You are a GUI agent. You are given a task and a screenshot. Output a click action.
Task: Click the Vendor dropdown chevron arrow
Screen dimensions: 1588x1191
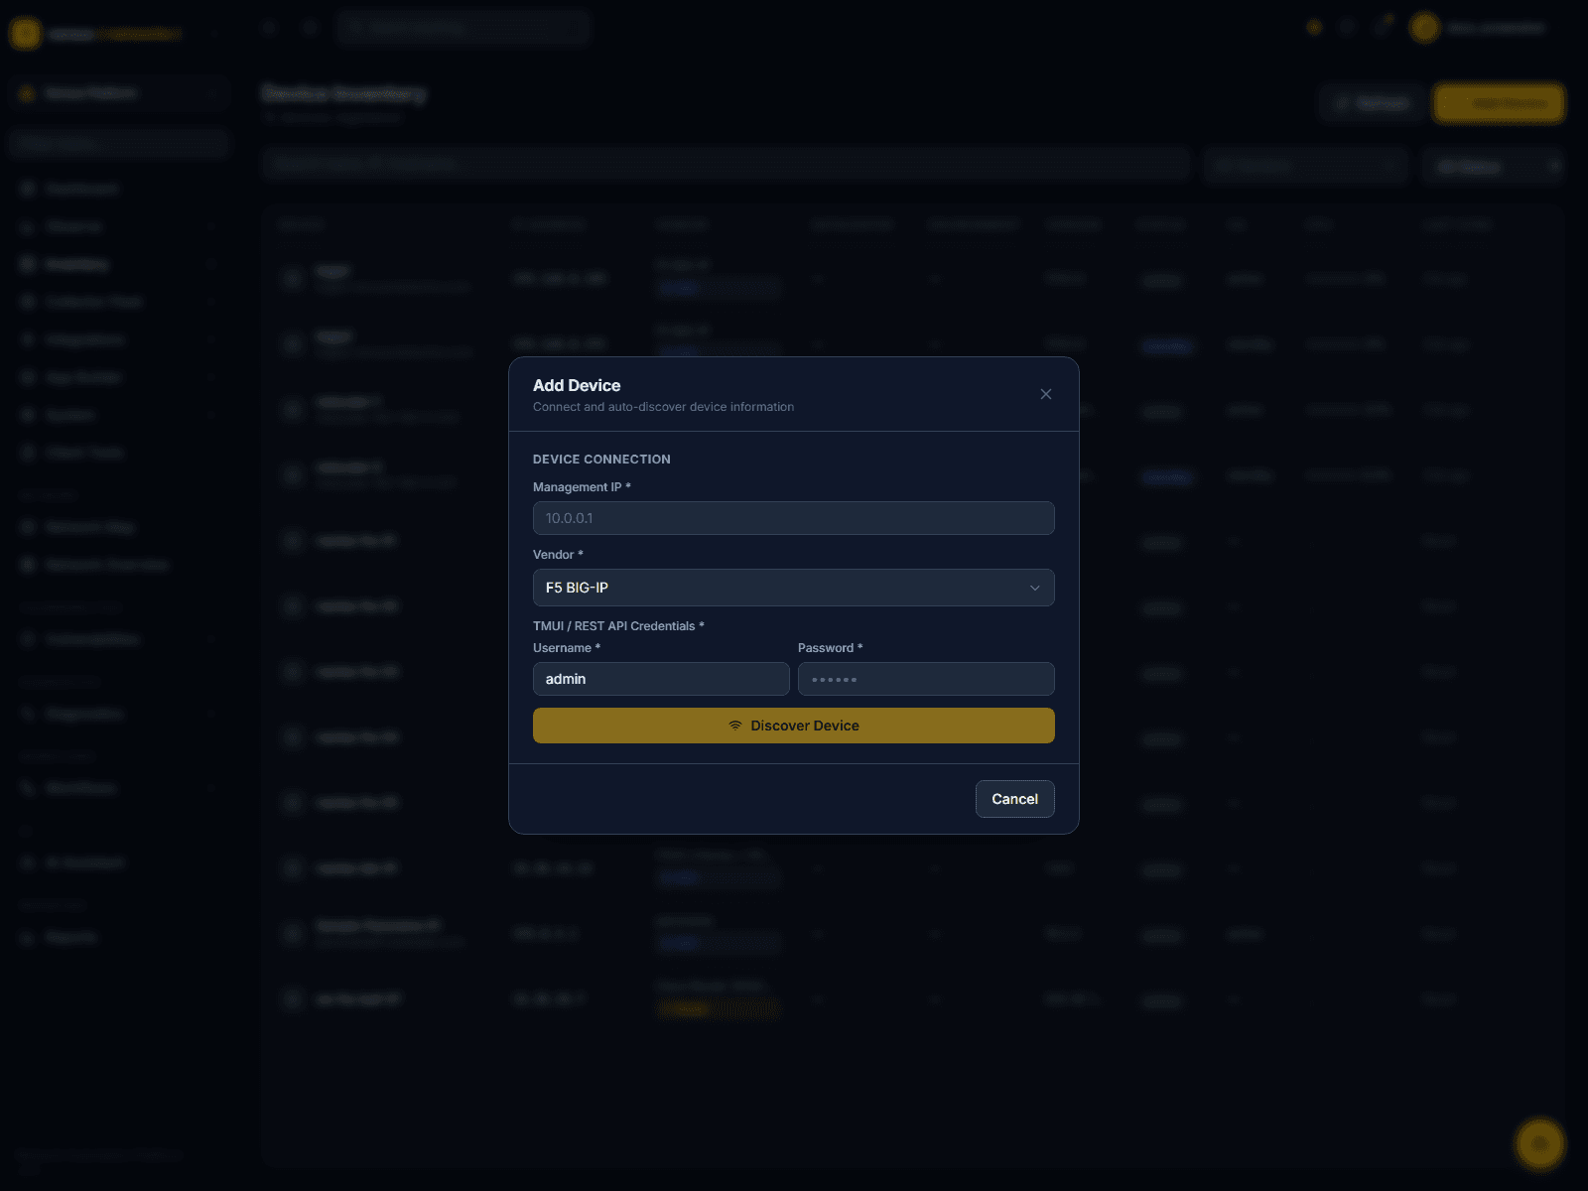(1035, 588)
